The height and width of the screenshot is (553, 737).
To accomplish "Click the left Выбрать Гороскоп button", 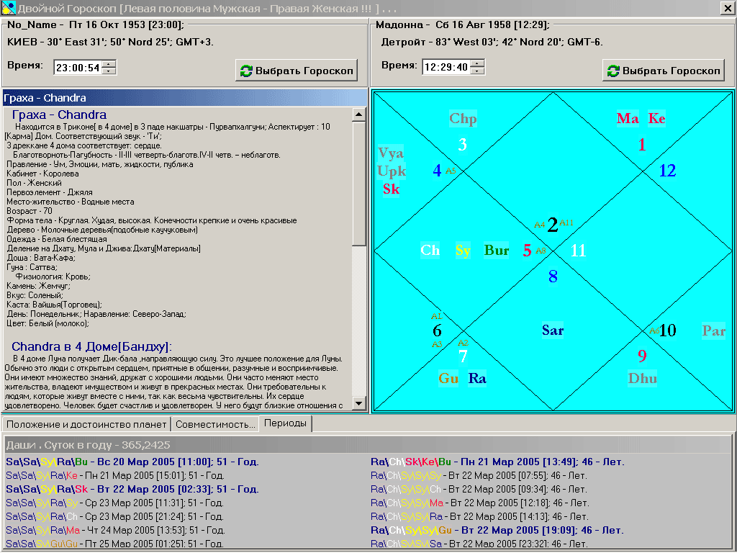I will (x=297, y=71).
